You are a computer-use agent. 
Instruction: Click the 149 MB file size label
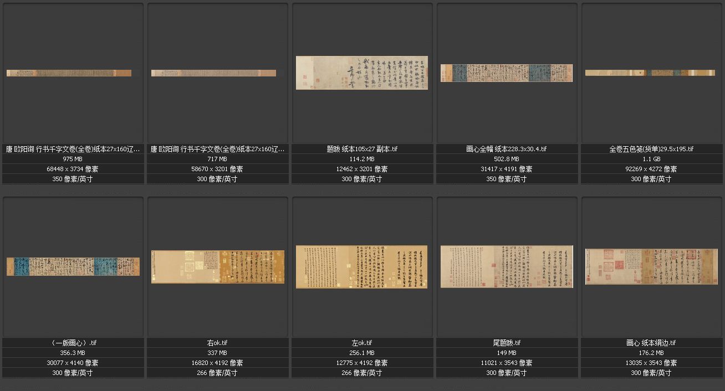[x=507, y=353]
